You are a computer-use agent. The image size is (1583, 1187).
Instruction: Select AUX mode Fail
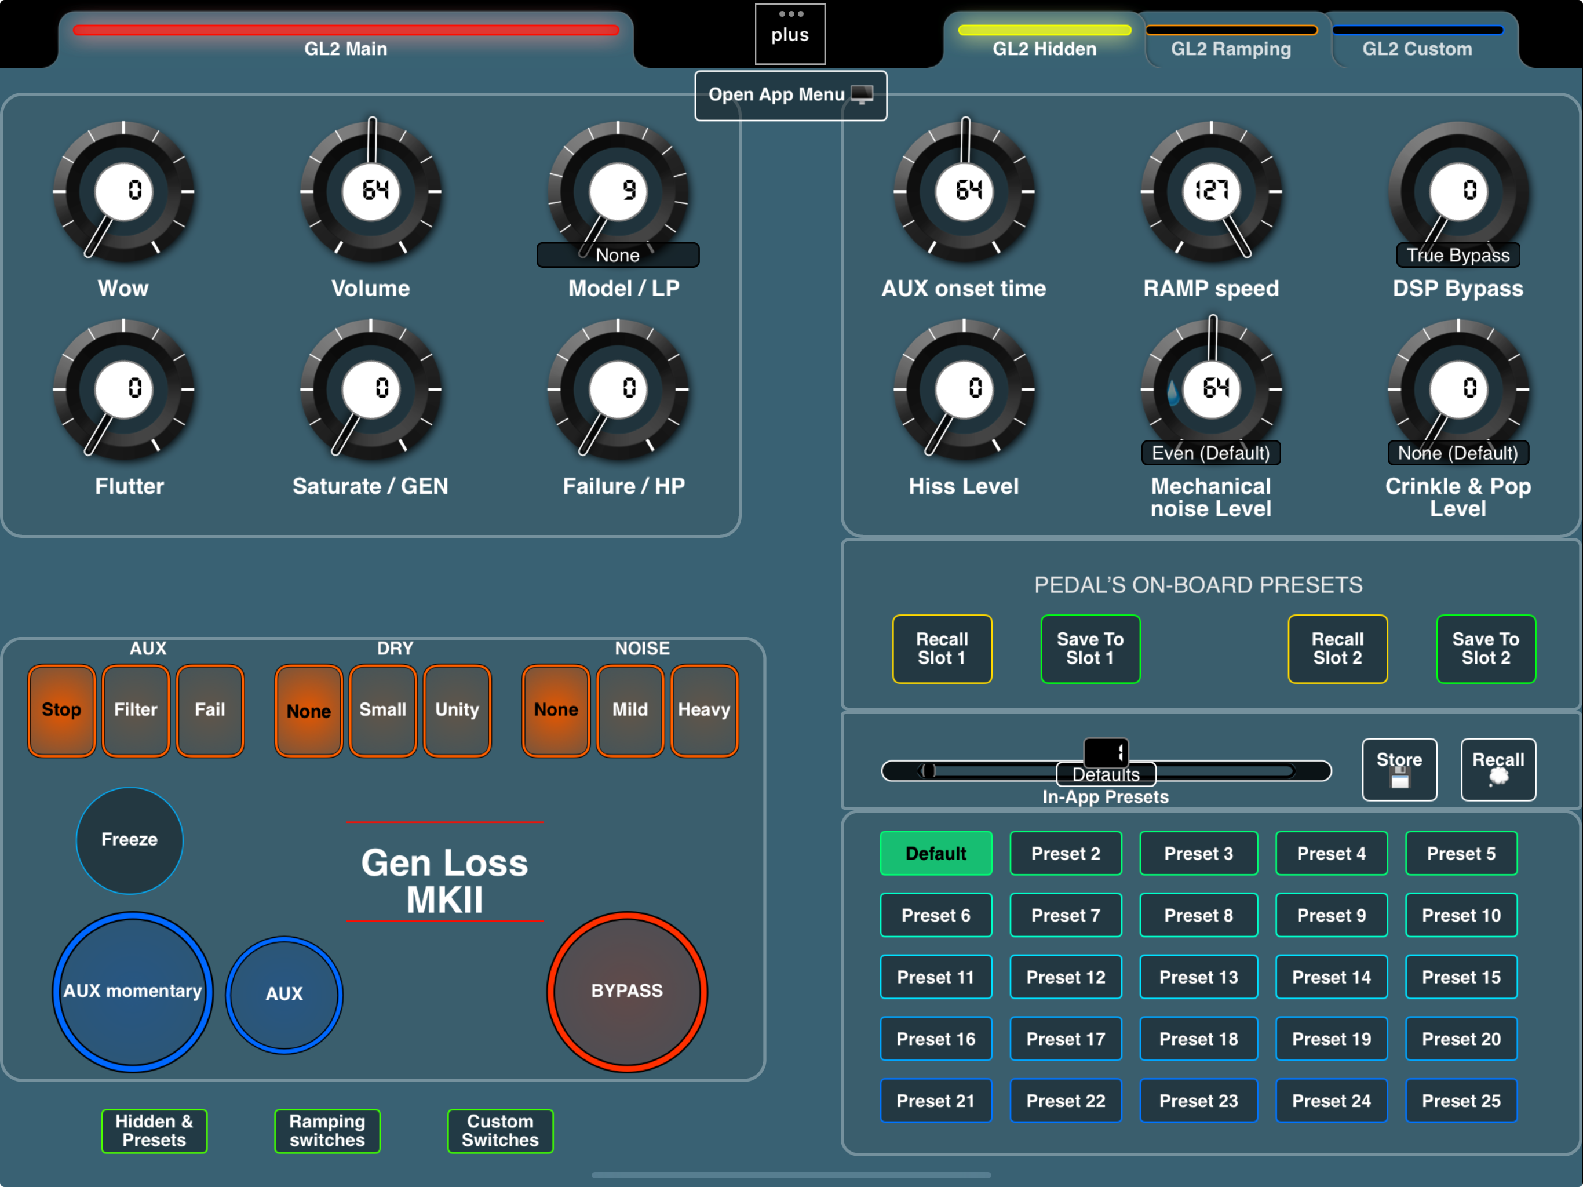(x=210, y=710)
